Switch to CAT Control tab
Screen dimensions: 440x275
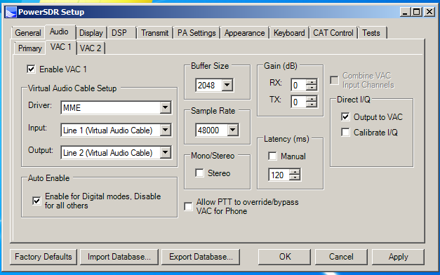click(x=333, y=33)
